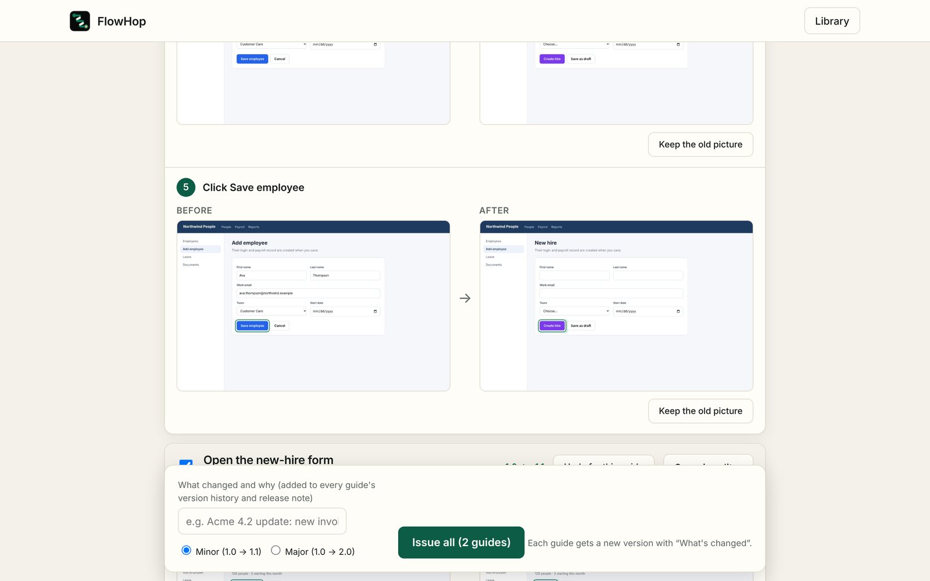The height and width of the screenshot is (581, 930).
Task: Open step 5 BEFORE screenshot of Add employee
Action: pos(313,306)
